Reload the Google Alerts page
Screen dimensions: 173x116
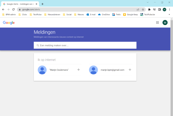pos(13,10)
